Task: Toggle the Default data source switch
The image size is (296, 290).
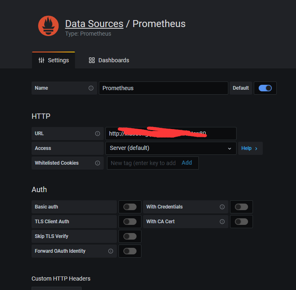Action: pos(265,88)
